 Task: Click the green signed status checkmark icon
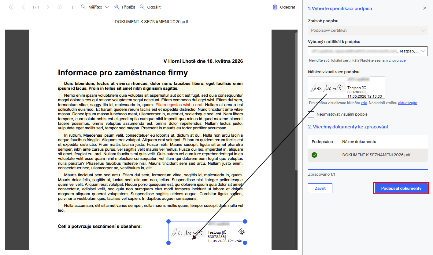314,155
